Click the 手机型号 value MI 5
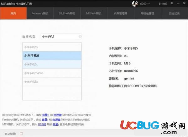The height and width of the screenshot is (137, 188). [x=127, y=63]
